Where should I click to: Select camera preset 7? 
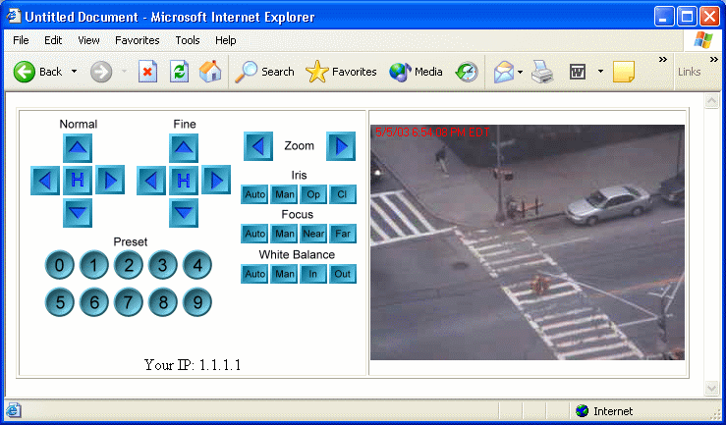click(128, 302)
